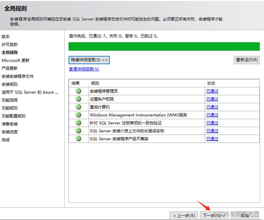Select 功能规则 step in sidebar

(x=9, y=108)
